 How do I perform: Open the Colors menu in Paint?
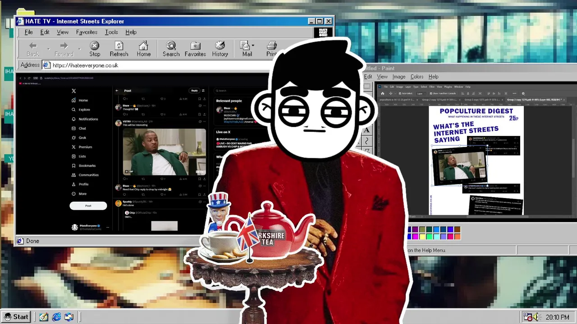pos(417,76)
